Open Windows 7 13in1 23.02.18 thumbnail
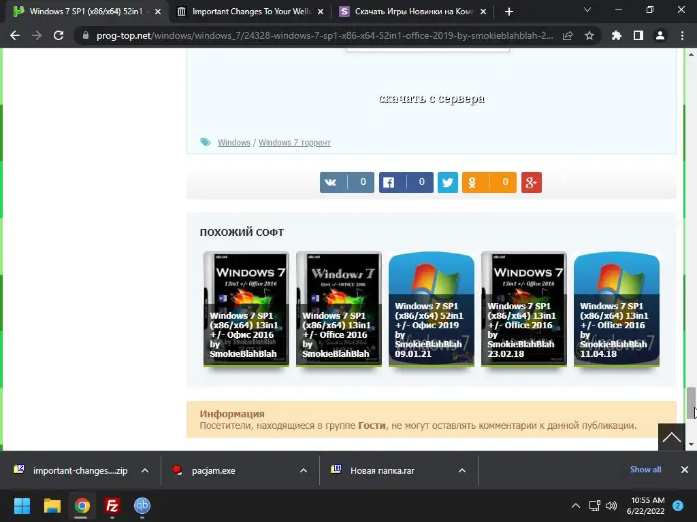697x522 pixels. point(523,309)
